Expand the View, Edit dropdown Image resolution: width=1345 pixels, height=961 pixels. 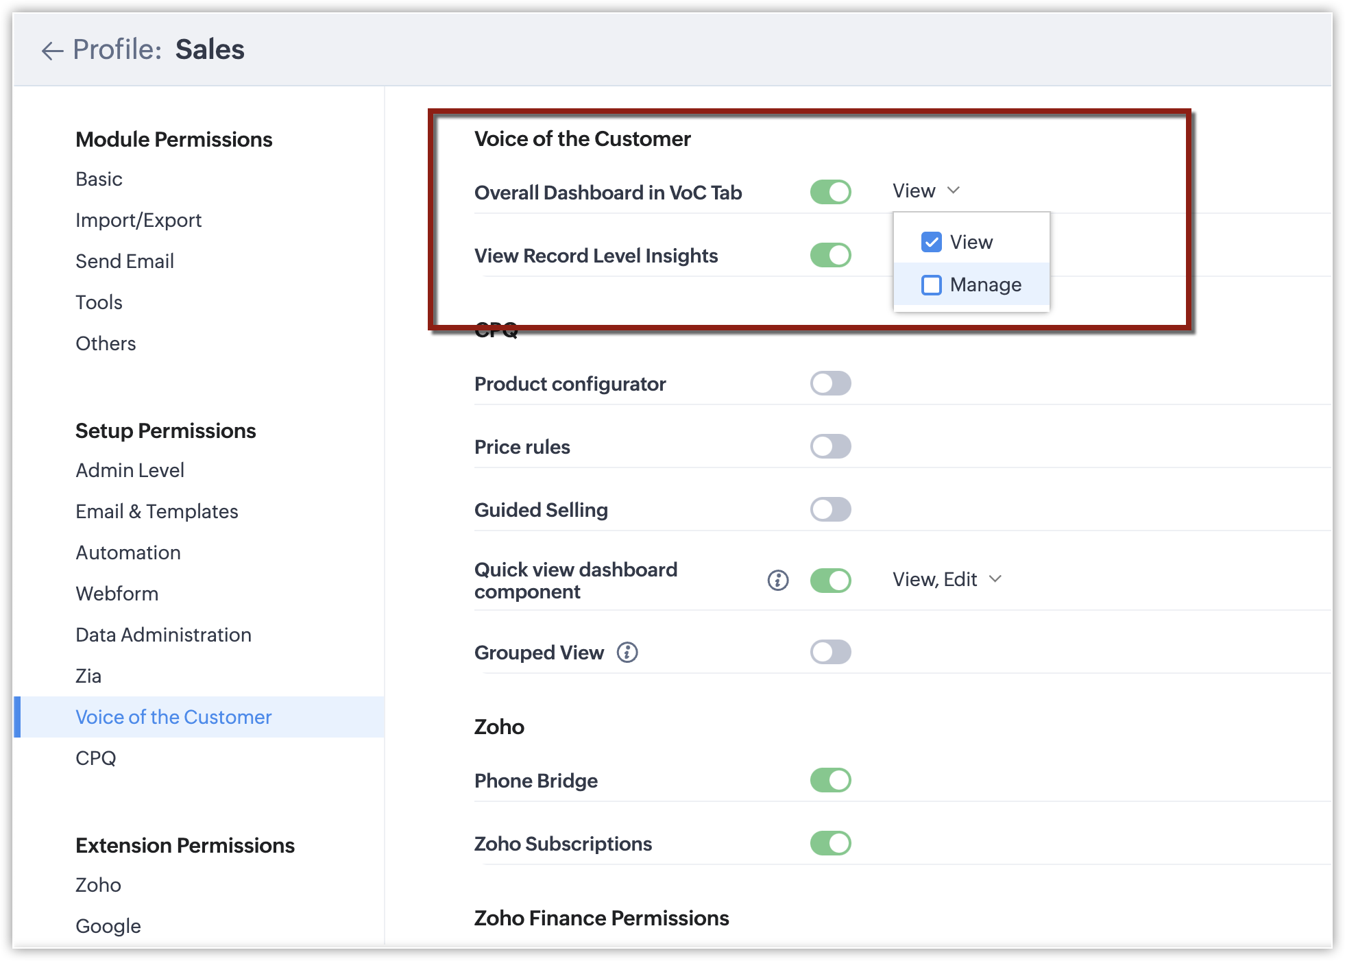click(x=947, y=580)
